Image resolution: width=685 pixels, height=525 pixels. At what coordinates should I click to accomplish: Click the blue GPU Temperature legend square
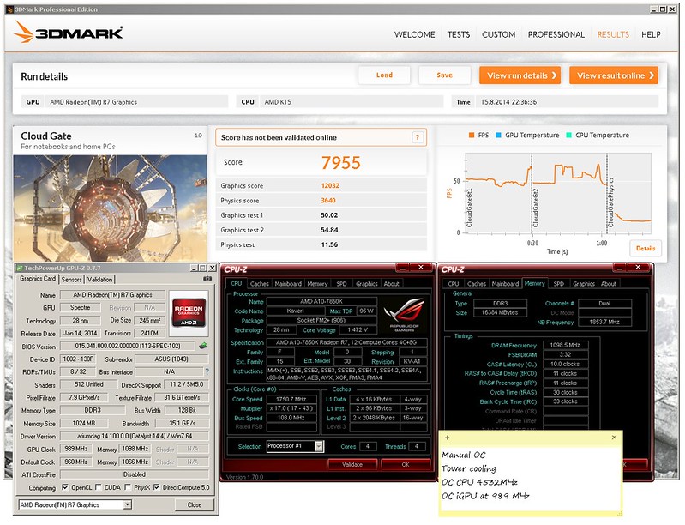tap(498, 135)
